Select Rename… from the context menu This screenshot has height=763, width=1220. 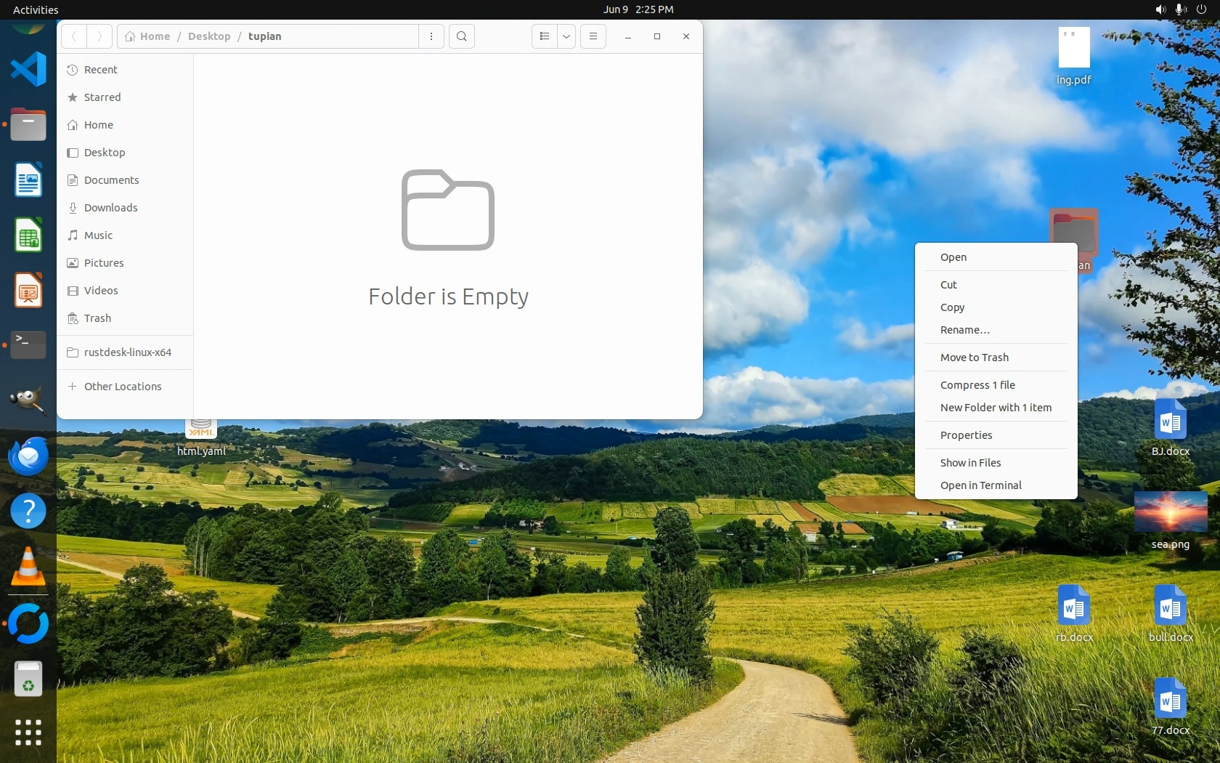pyautogui.click(x=964, y=330)
